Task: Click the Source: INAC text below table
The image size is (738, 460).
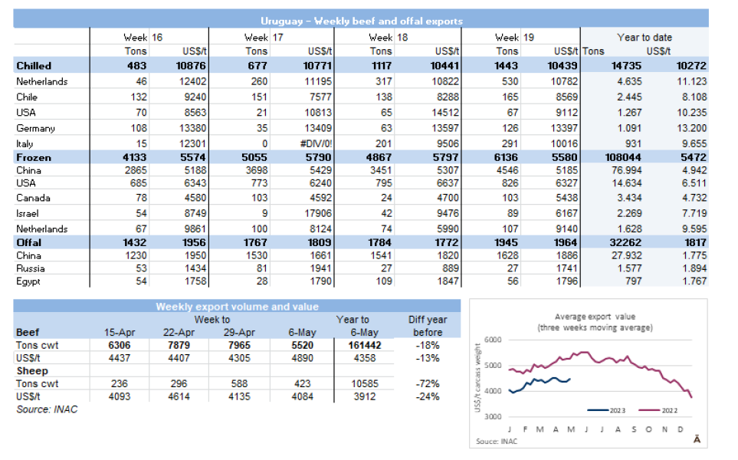Action: click(47, 409)
